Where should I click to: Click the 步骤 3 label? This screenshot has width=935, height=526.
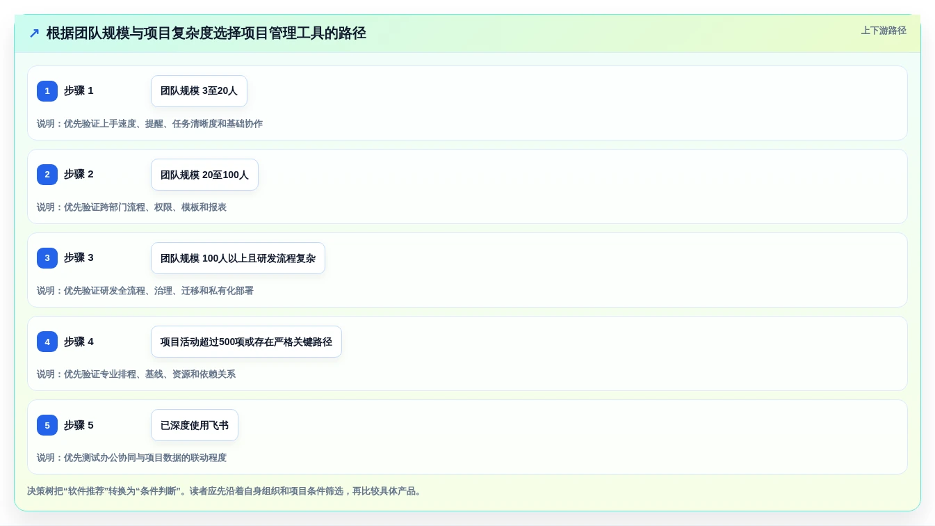coord(79,258)
